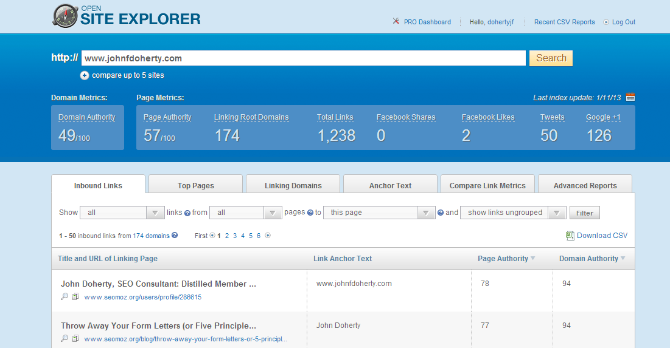Click 'compare up to 5 sites' link
Viewport: 670px width, 348px height.
pyautogui.click(x=128, y=75)
